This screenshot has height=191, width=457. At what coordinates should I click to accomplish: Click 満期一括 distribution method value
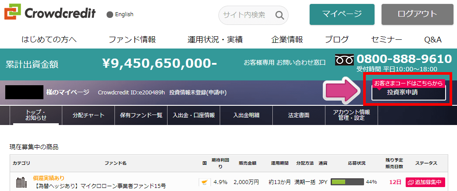[305, 182]
